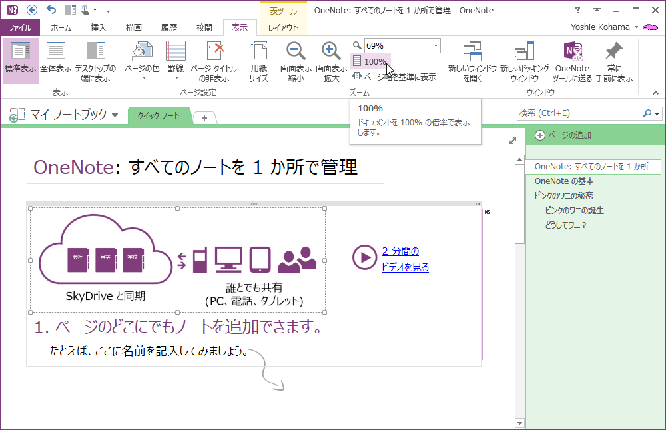The height and width of the screenshot is (430, 666).
Task: Click heading 1. ページのどこにでもノートを追加できます。
Action: point(178,327)
